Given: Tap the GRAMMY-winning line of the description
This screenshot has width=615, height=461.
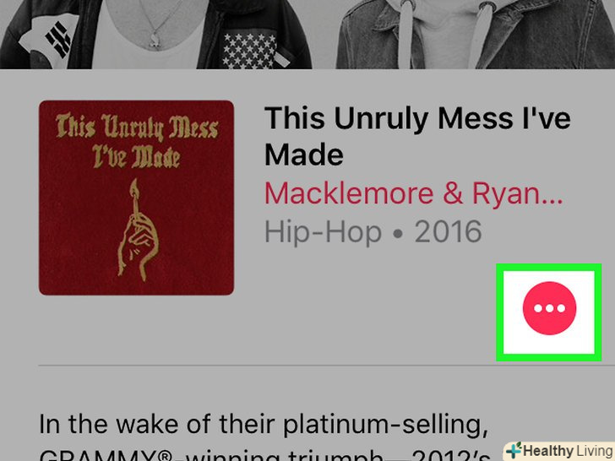Looking at the screenshot, I should coord(264,456).
